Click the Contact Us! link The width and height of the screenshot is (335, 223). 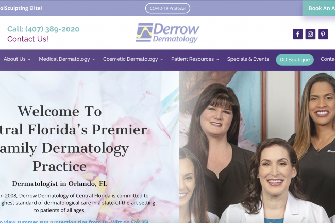pos(28,39)
